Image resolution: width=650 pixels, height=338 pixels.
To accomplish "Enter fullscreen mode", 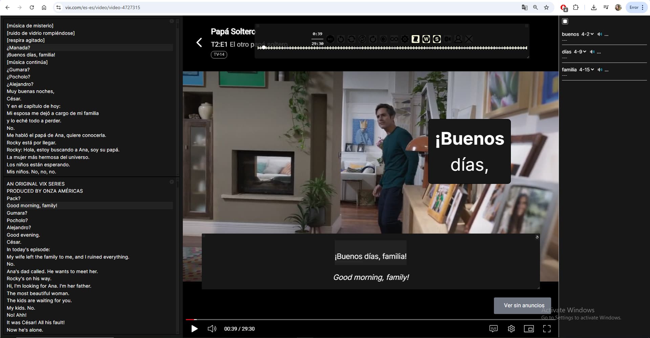I will (x=546, y=329).
